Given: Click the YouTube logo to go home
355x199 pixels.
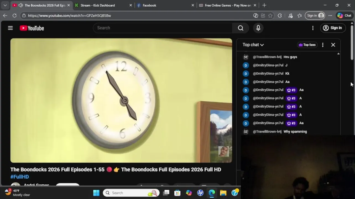Looking at the screenshot, I should (x=32, y=28).
